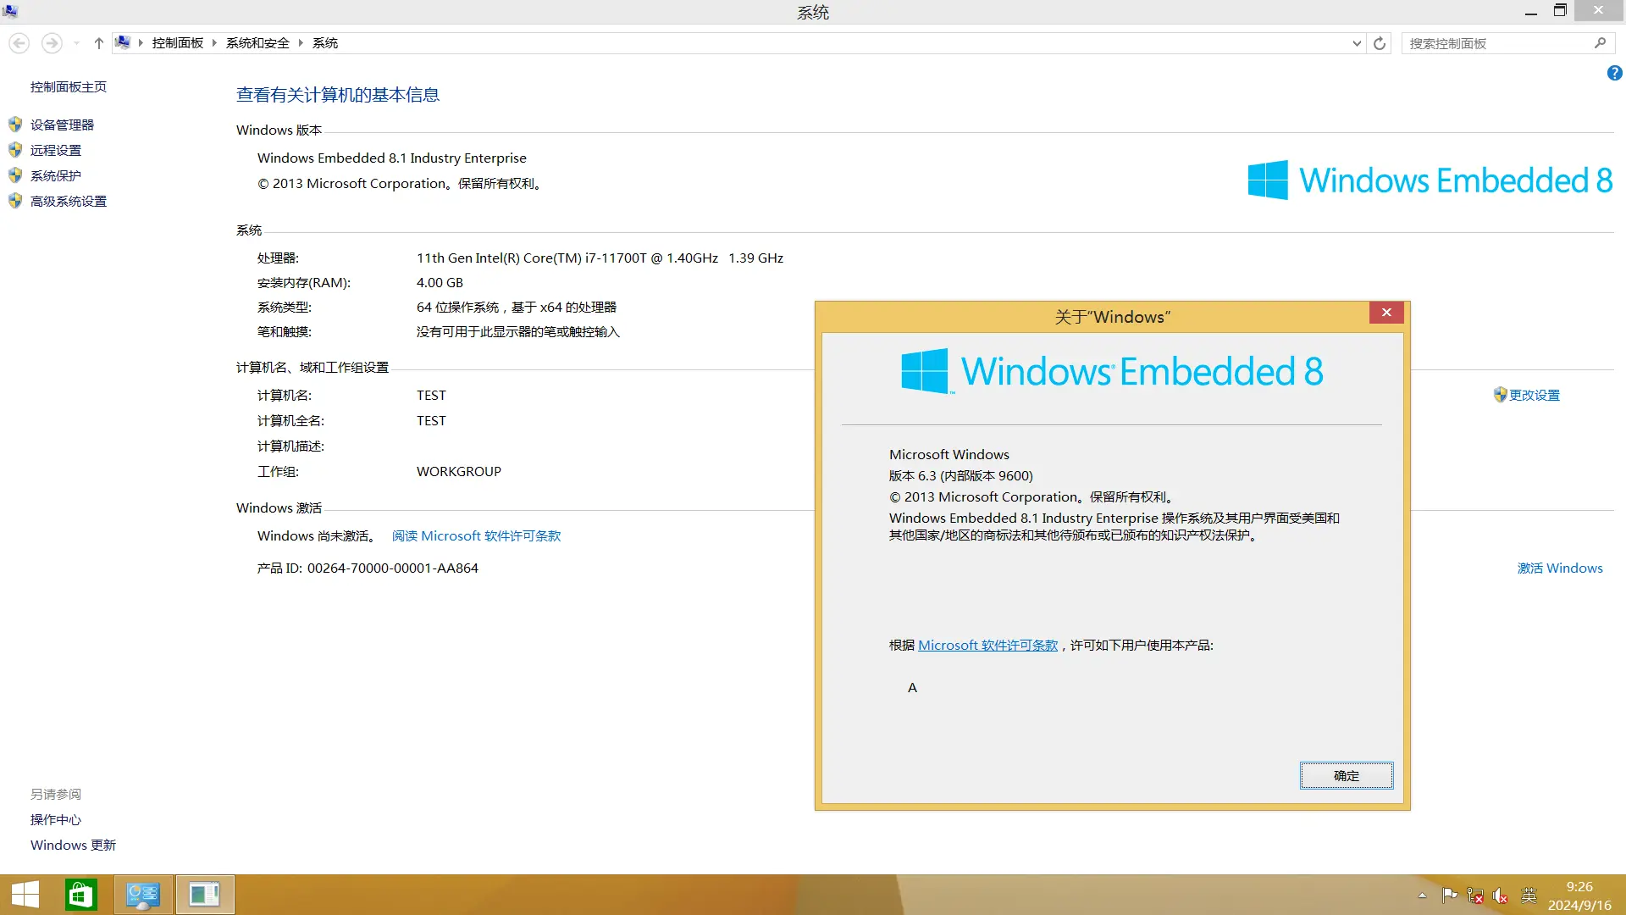Image resolution: width=1626 pixels, height=915 pixels.
Task: Open 远程设置 from sidebar
Action: coord(56,150)
